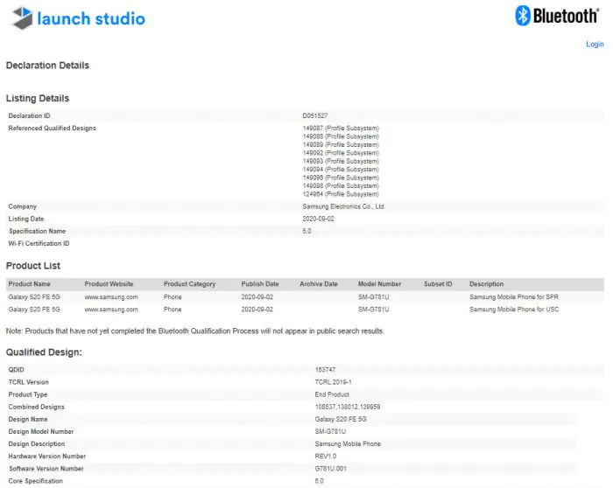Screen dimensions: 613x488
Task: Click 'Referenced Qualified Designs' label
Action: point(52,128)
